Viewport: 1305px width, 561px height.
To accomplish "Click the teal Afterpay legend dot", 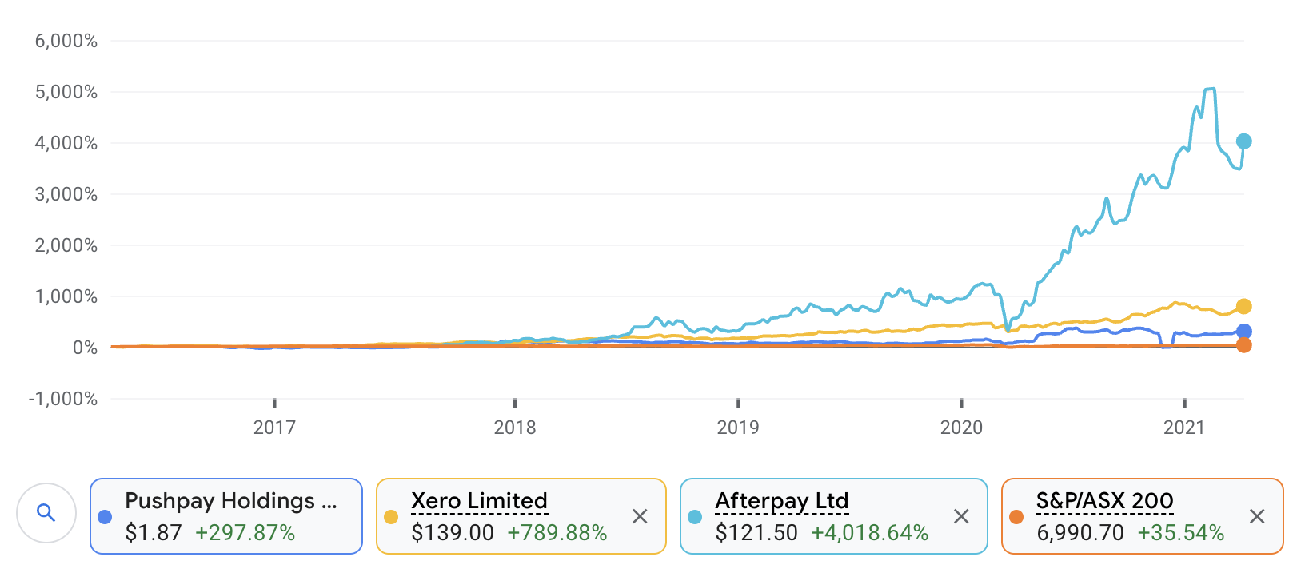I will pyautogui.click(x=695, y=517).
